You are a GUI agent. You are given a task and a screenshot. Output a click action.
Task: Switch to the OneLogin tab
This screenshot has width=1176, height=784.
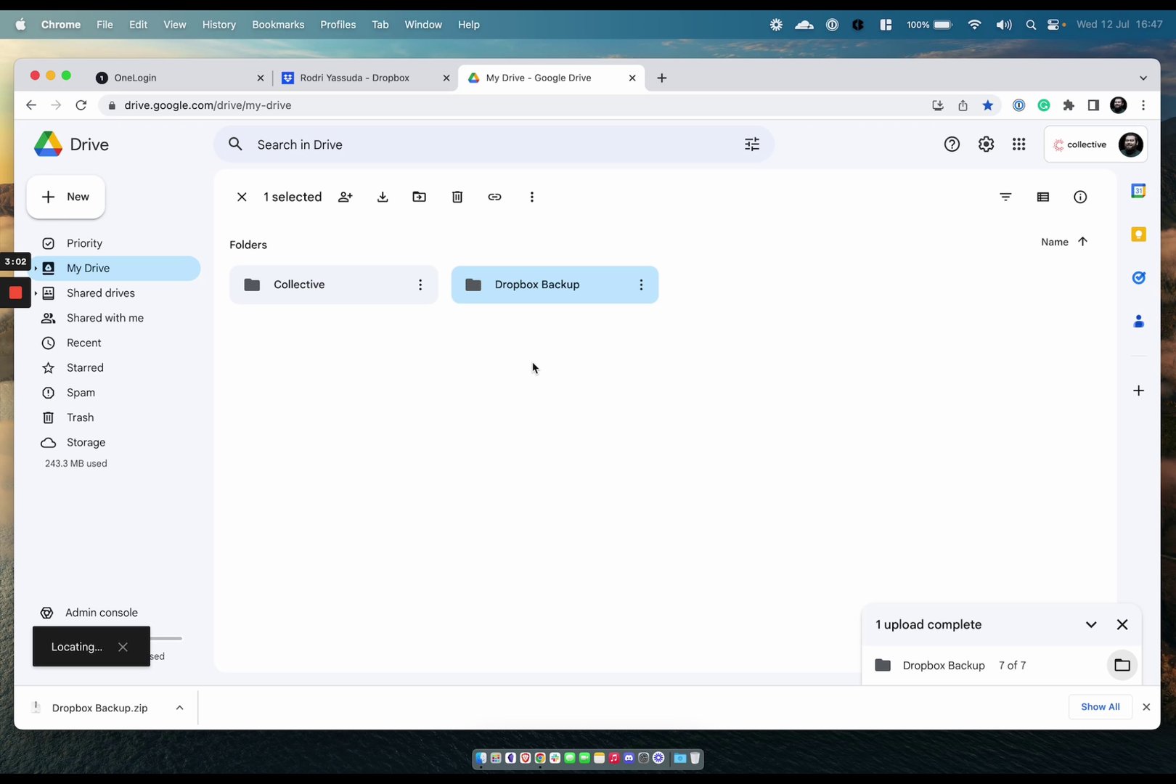[180, 78]
